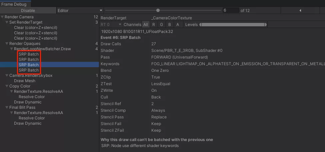The width and height of the screenshot is (325, 152).
Task: Click the Channels label
Action: (x=132, y=25)
